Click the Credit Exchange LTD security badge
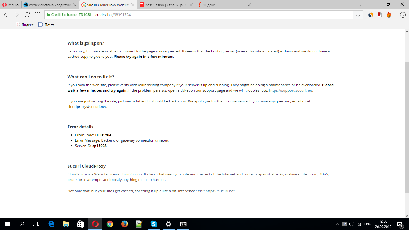 (x=69, y=15)
